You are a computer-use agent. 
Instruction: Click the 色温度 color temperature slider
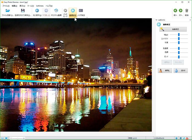click(x=179, y=48)
